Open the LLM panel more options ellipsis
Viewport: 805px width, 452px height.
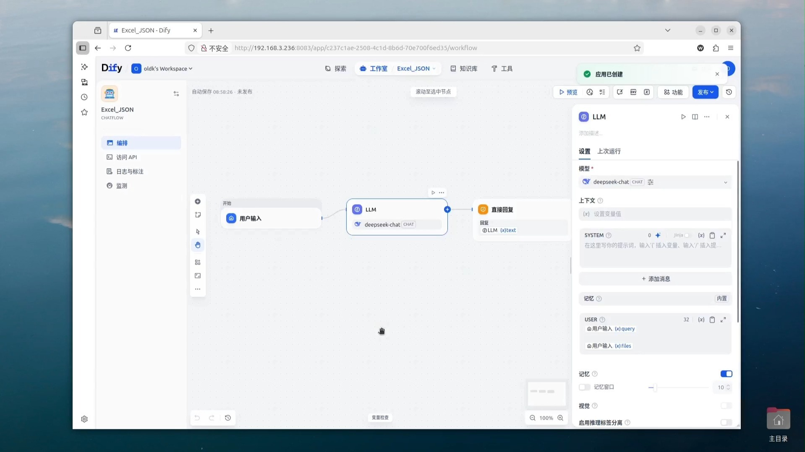click(707, 117)
